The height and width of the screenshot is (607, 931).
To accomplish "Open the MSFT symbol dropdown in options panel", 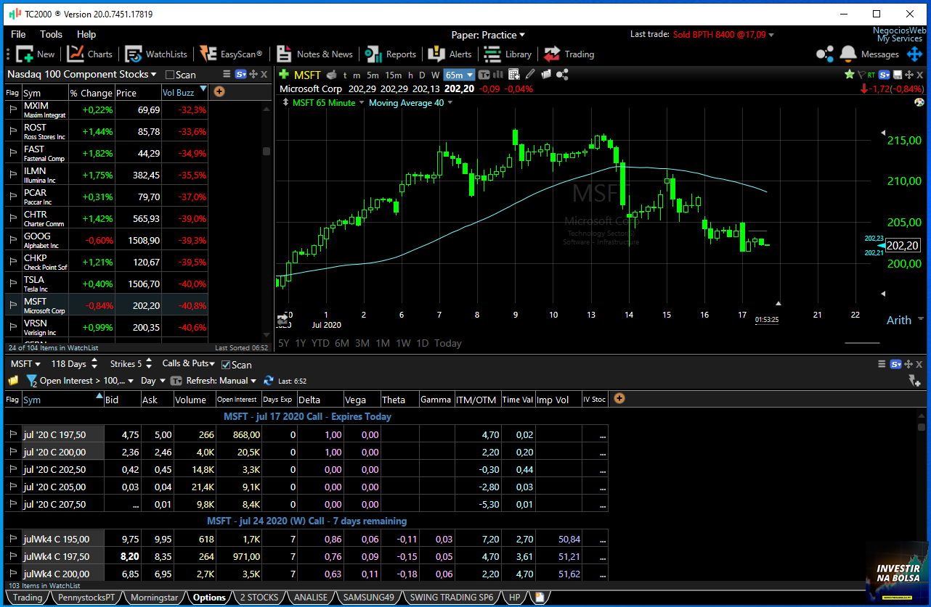I will (25, 364).
